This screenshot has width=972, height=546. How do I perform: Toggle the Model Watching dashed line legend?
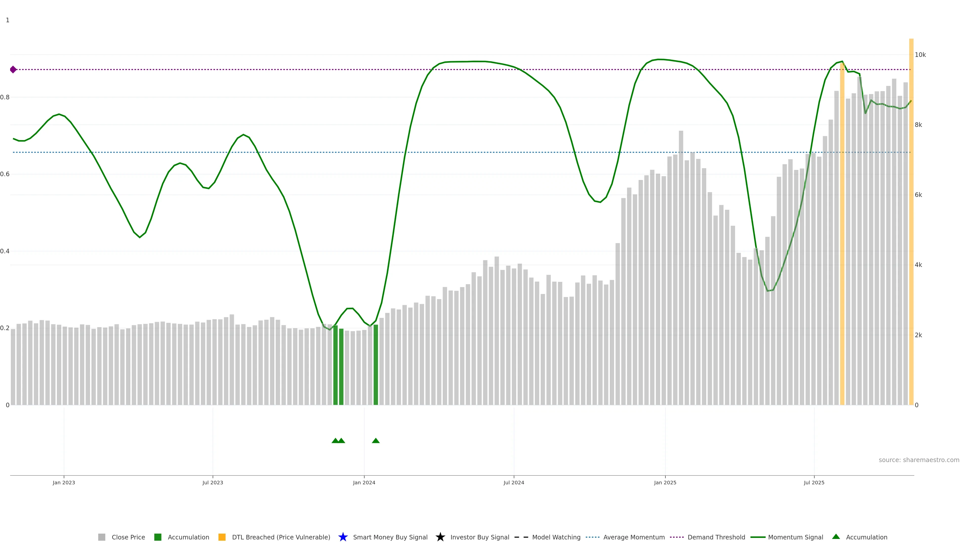[x=521, y=537]
